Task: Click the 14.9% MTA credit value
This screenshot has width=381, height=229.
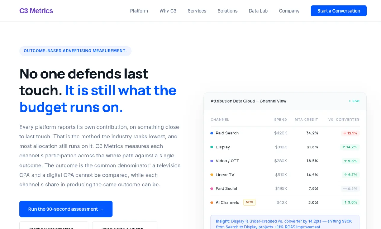Action: [x=313, y=175]
